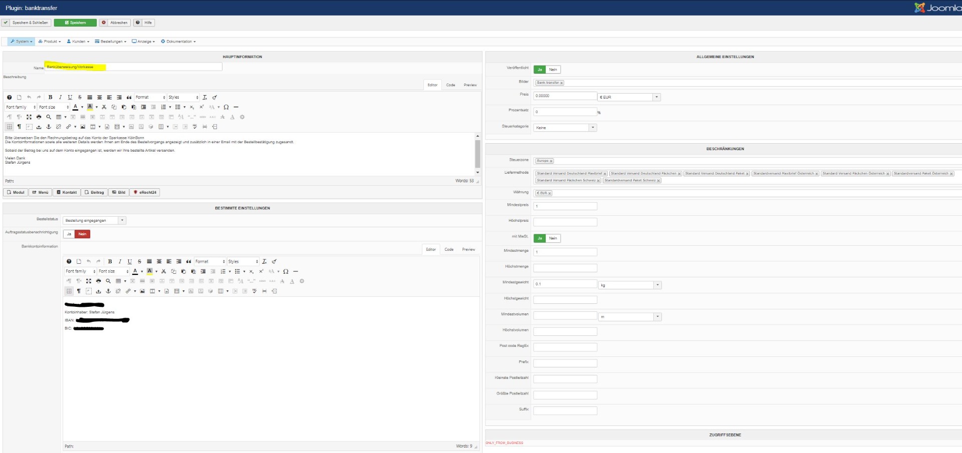The image size is (962, 453).
Task: Open Font size dropdown in Bankkontoinformation editor
Action: (114, 271)
